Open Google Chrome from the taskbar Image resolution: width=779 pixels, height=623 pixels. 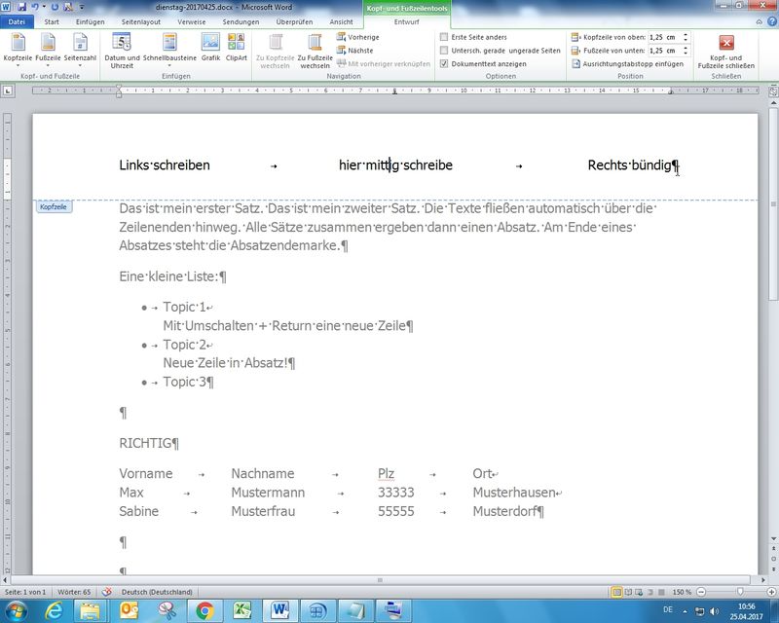(204, 610)
